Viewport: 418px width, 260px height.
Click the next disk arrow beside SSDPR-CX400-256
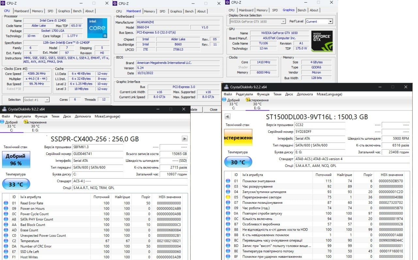[x=185, y=139]
